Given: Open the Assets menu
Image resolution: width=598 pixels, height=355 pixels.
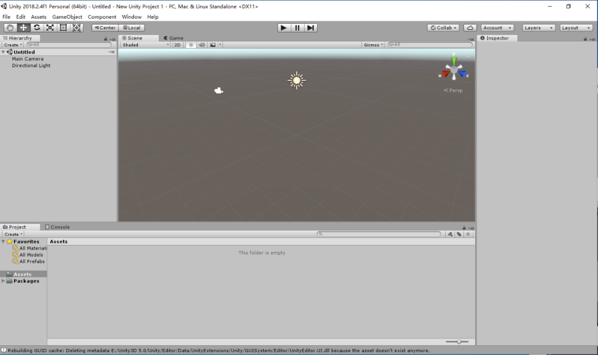Looking at the screenshot, I should [x=39, y=17].
